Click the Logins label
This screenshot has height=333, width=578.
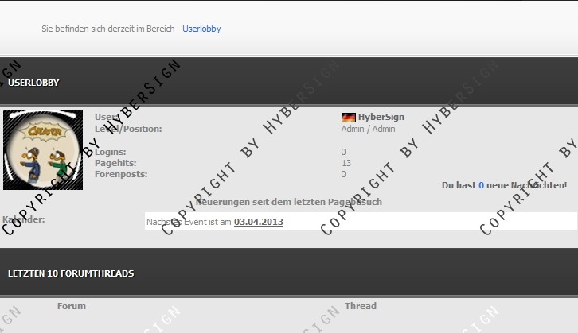pos(110,152)
